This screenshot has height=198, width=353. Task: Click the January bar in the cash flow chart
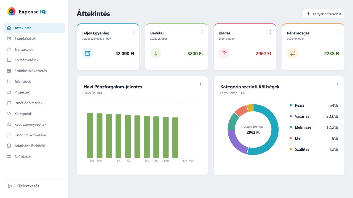coord(90,135)
